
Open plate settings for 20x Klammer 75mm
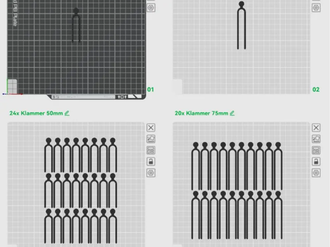316,173
